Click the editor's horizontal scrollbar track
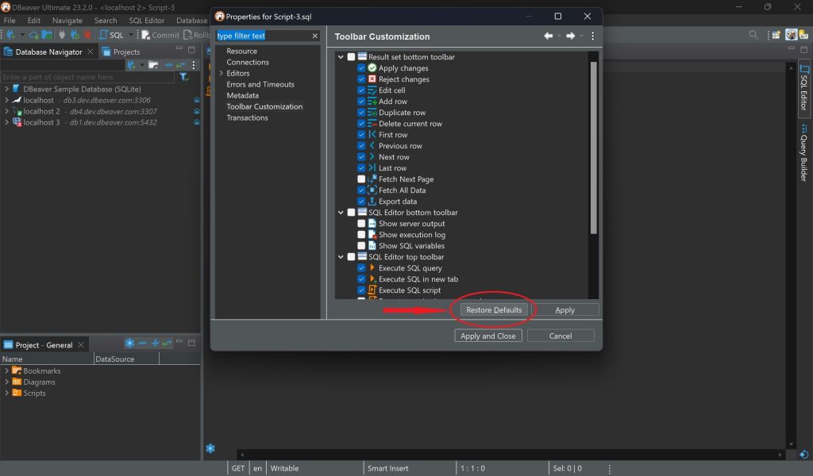This screenshot has height=476, width=813. point(511,455)
